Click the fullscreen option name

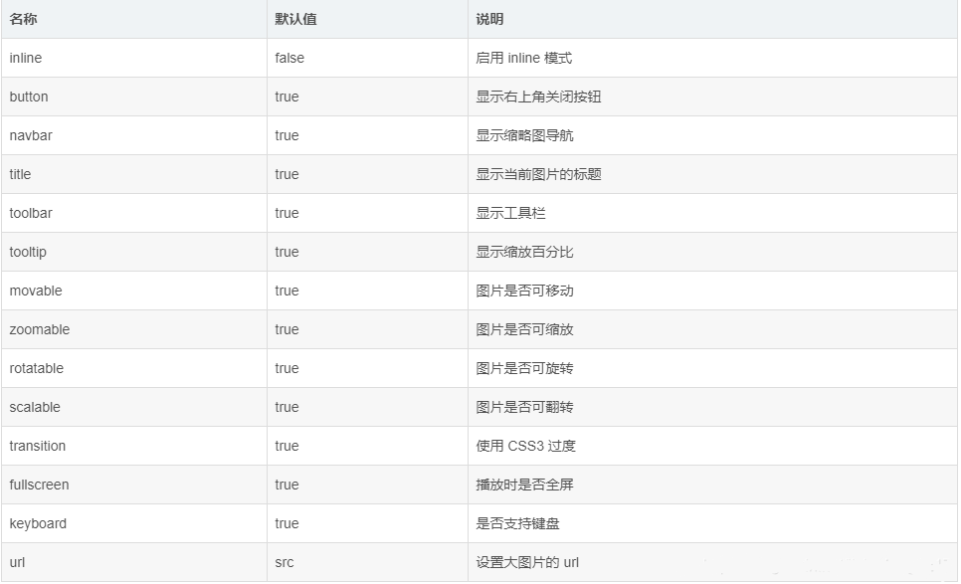pyautogui.click(x=39, y=485)
